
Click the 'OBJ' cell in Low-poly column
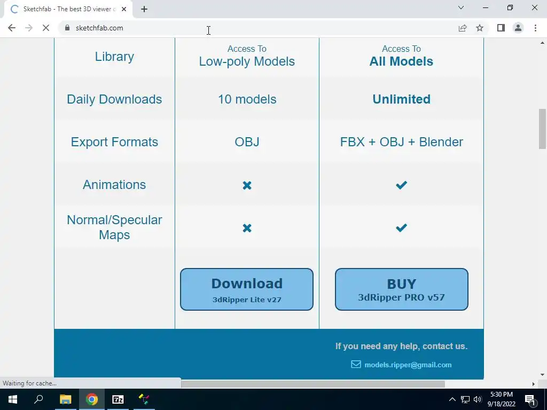(x=247, y=142)
